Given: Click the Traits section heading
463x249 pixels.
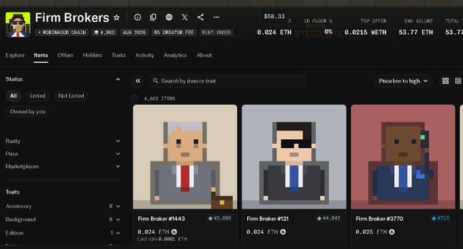Looking at the screenshot, I should click(x=13, y=192).
